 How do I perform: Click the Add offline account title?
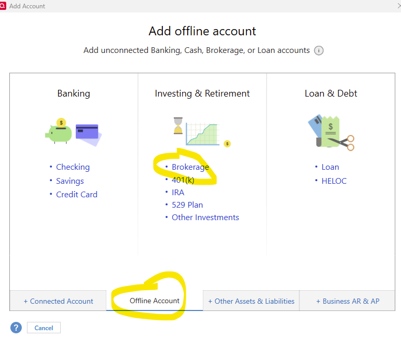click(x=202, y=31)
